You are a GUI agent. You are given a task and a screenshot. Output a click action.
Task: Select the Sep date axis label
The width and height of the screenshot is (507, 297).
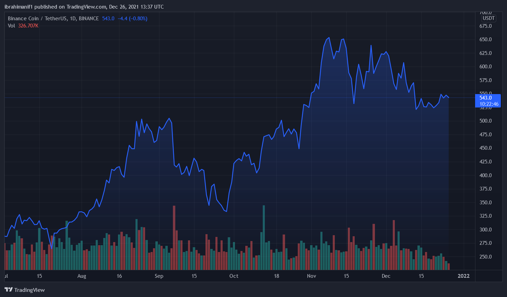point(159,276)
